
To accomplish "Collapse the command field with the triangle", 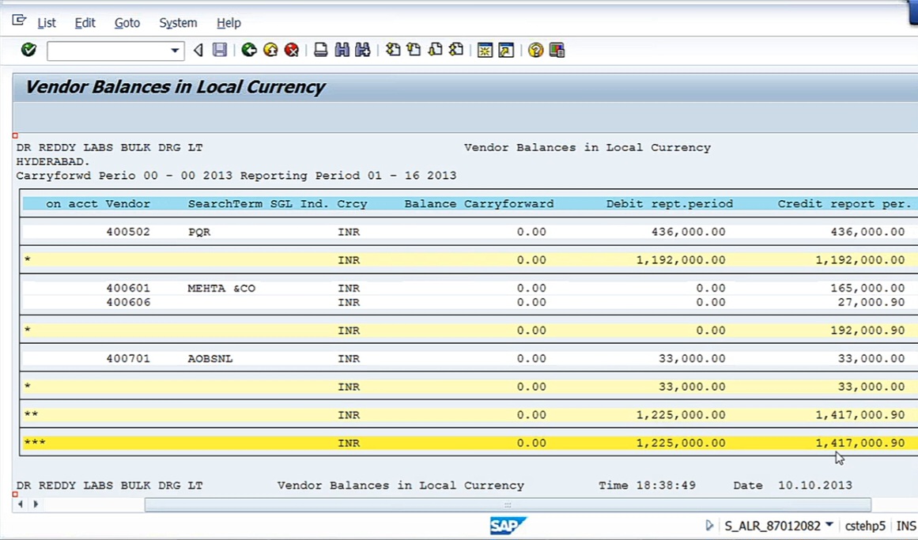I will coord(198,51).
